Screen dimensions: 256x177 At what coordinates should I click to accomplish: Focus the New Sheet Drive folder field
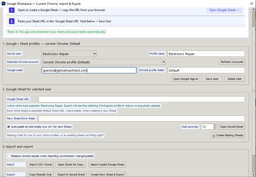pyautogui.click(x=142, y=119)
